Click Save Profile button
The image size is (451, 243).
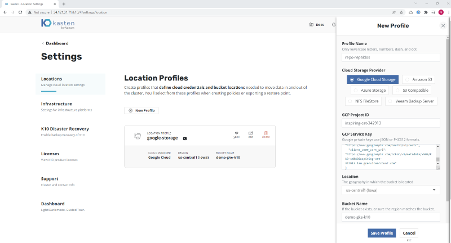(x=382, y=233)
